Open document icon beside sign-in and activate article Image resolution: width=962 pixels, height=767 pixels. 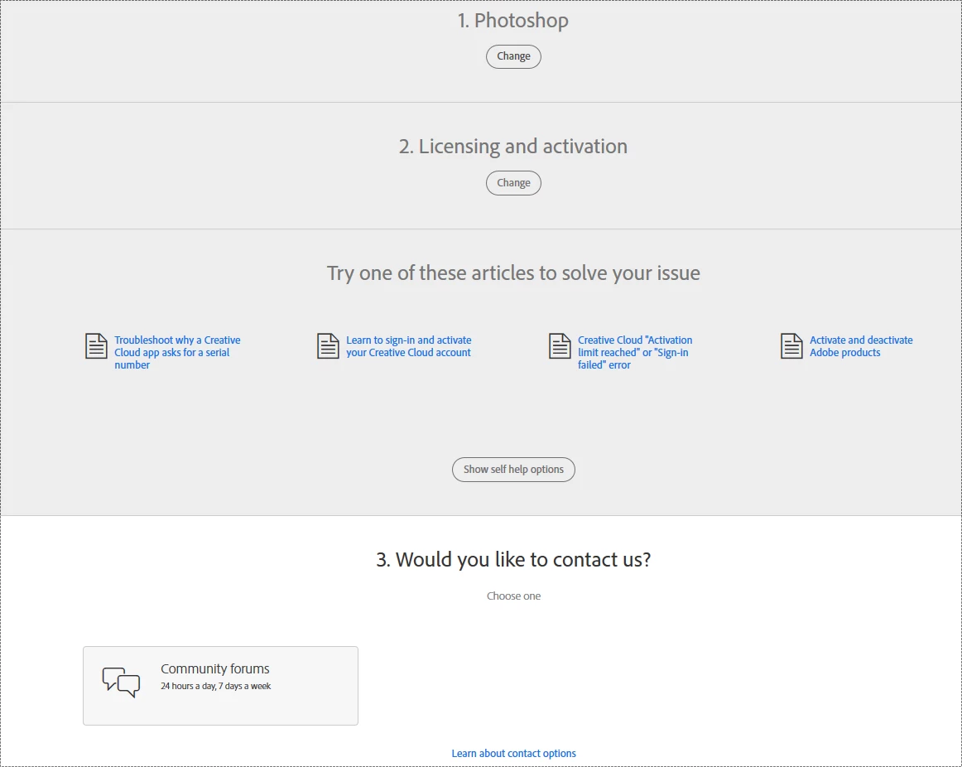point(328,346)
